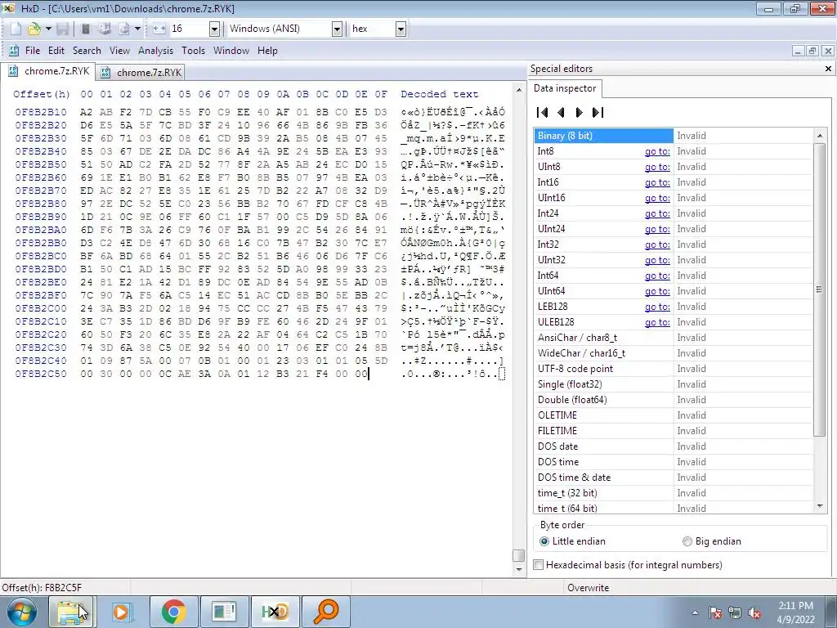Click 'go to:' link for Int32
Viewport: 837px width, 628px height.
point(657,244)
